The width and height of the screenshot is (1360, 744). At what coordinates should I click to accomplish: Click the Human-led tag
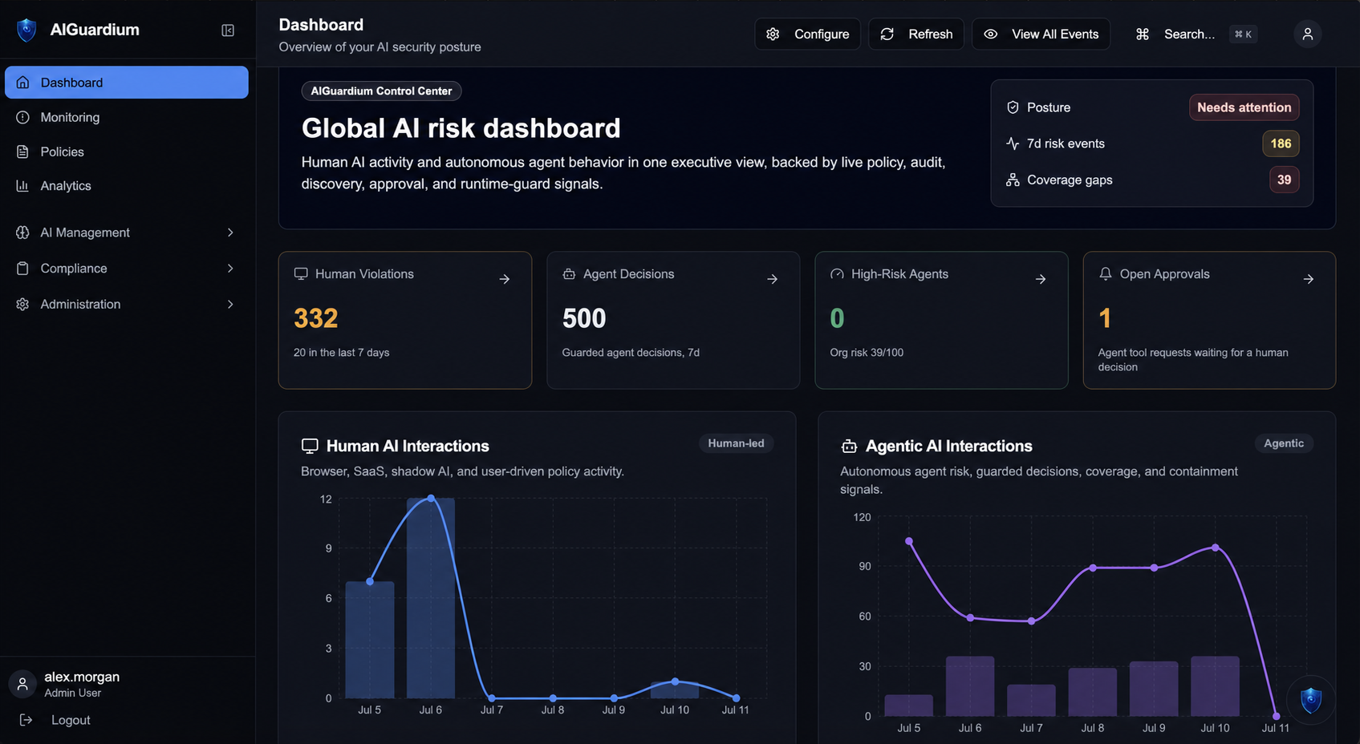coord(736,443)
